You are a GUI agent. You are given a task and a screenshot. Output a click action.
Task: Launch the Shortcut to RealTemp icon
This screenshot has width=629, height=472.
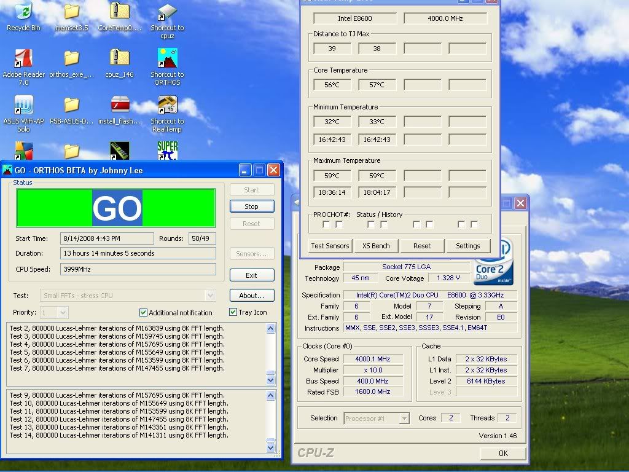167,114
